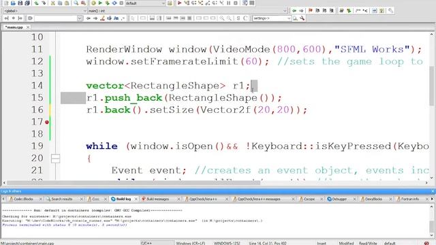Screen dimensions: 436x245
Task: Click the doxygen /** block comment icon
Action: pos(358,11)
